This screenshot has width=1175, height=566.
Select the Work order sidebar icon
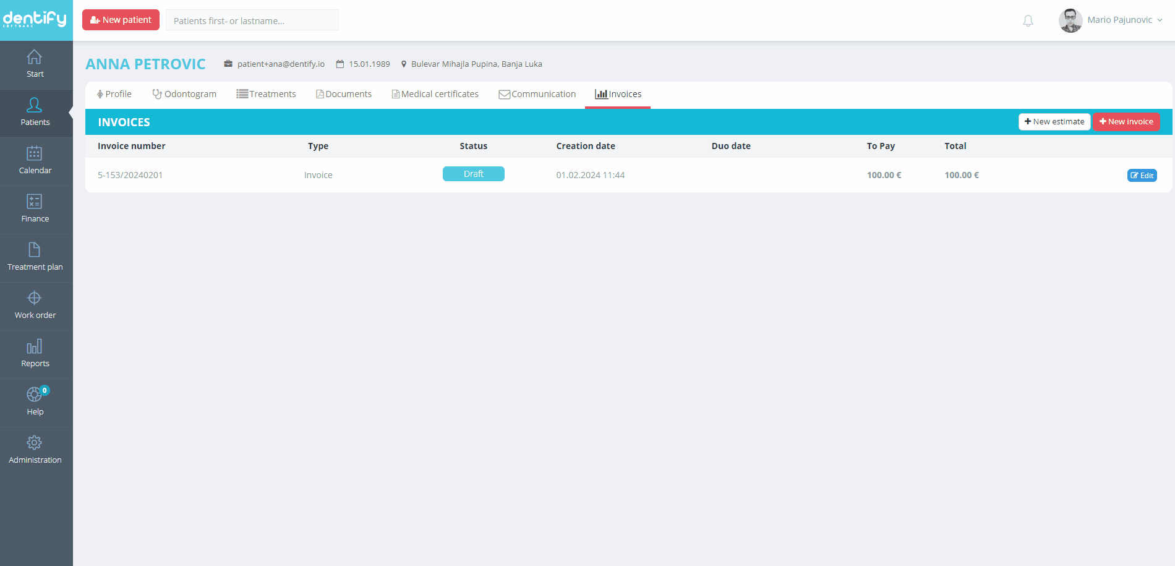(35, 299)
